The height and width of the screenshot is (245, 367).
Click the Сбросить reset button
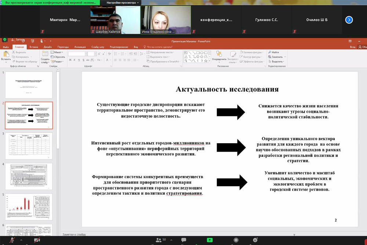tap(59, 57)
